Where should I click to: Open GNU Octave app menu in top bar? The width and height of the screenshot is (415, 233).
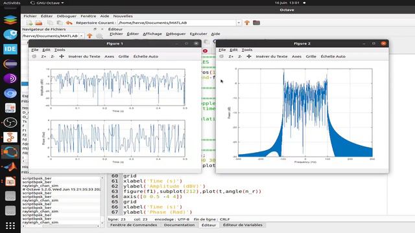47,3
